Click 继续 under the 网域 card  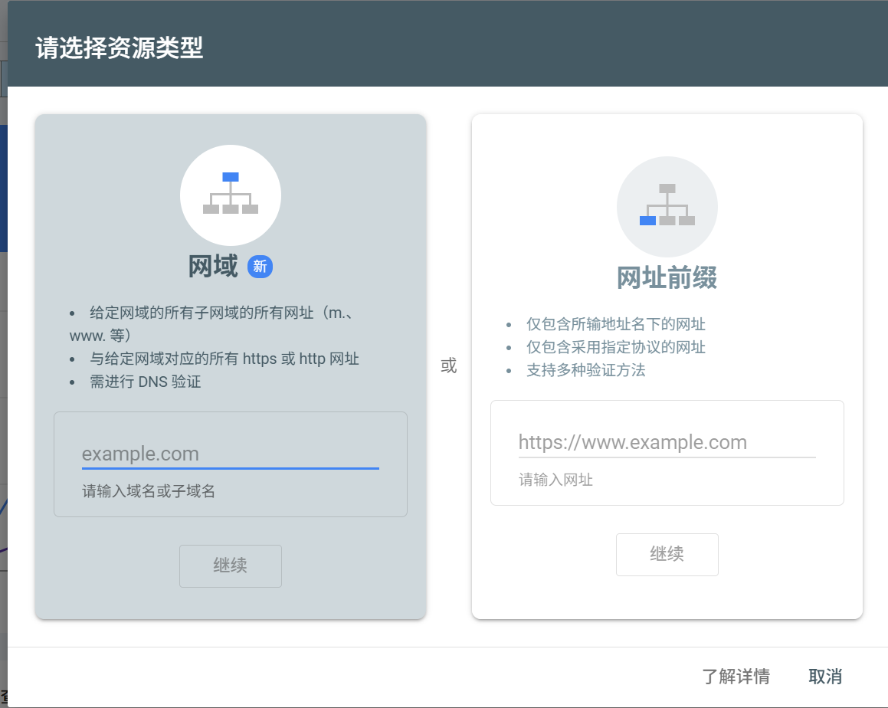tap(231, 566)
